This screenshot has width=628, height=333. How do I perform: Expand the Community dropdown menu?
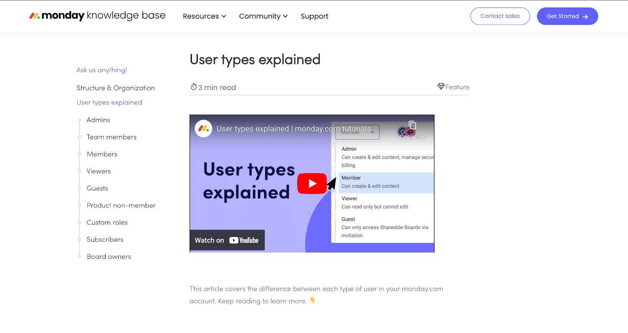pos(263,16)
